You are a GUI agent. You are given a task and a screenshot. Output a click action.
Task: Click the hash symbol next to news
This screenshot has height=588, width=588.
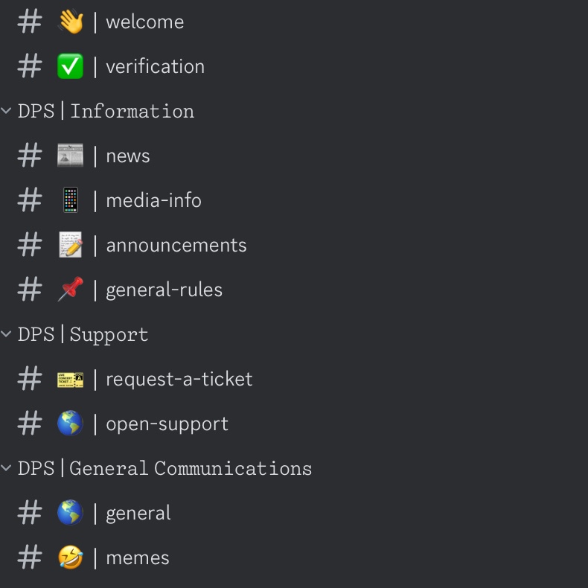pos(30,156)
